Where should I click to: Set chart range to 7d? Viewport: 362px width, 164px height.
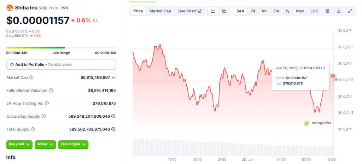click(253, 11)
